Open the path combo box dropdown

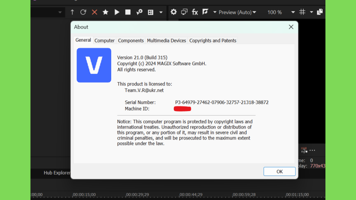[60, 12]
